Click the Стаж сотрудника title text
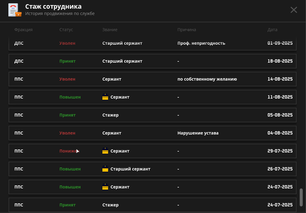Image resolution: width=306 pixels, height=213 pixels. coord(53,7)
